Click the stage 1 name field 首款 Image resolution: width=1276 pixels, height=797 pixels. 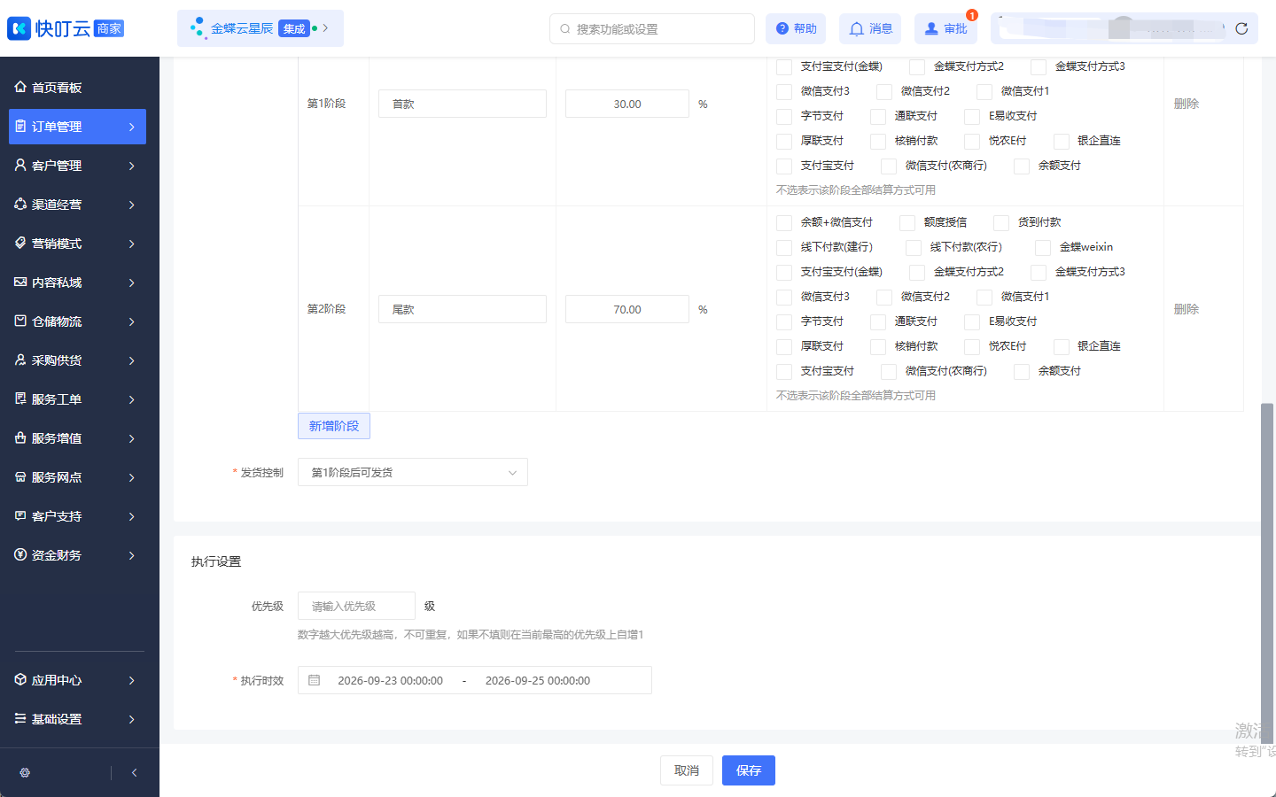click(463, 104)
